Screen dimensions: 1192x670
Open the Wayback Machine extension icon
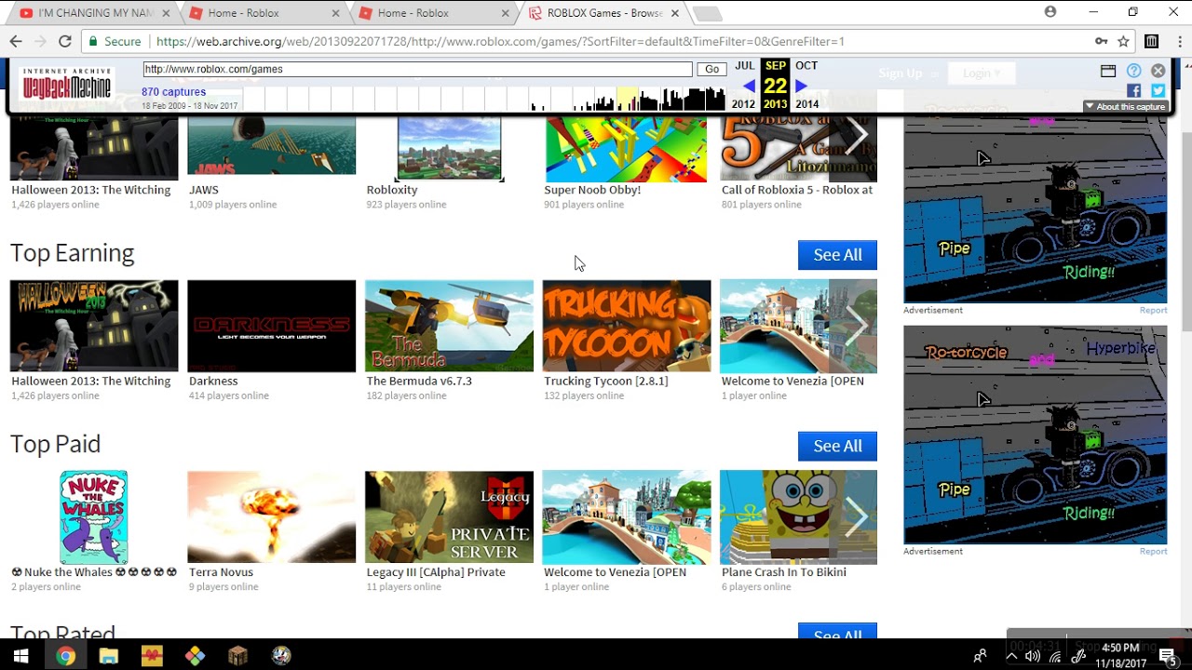(1152, 41)
